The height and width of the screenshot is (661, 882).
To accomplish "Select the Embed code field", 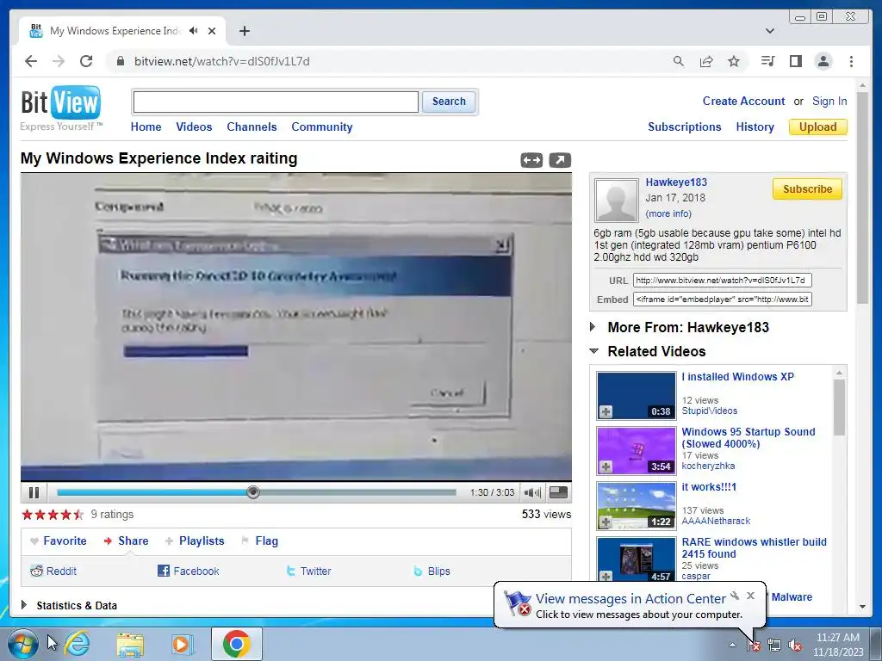I will click(723, 299).
